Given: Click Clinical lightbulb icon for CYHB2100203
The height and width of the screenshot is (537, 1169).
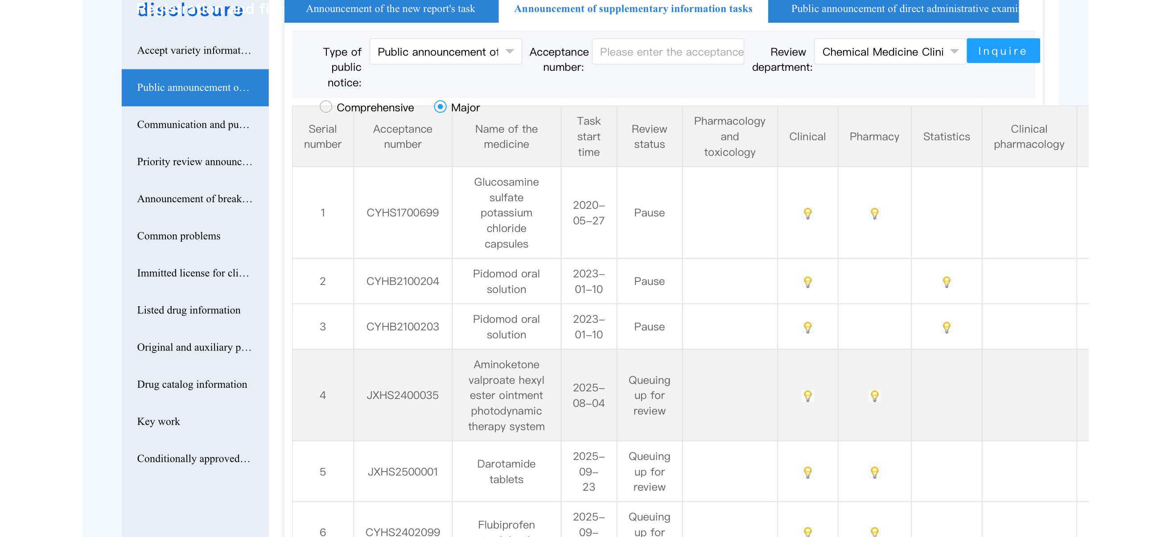Looking at the screenshot, I should tap(807, 327).
